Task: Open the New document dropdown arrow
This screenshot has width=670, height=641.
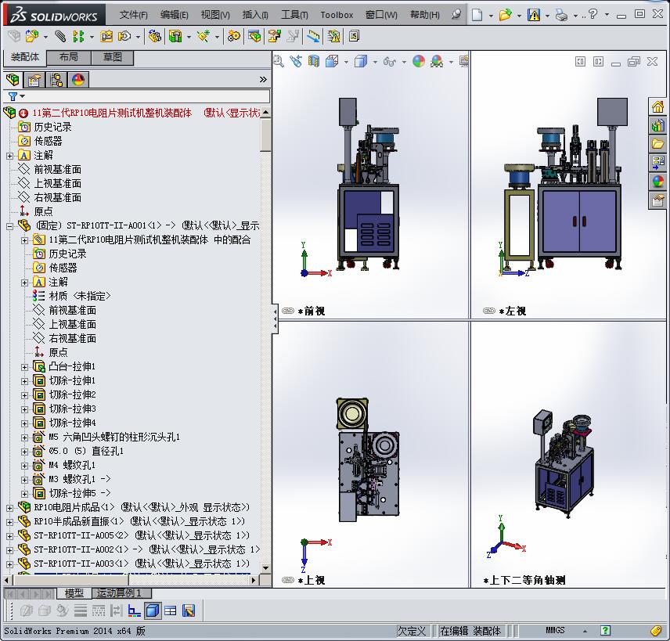Action: [x=491, y=16]
